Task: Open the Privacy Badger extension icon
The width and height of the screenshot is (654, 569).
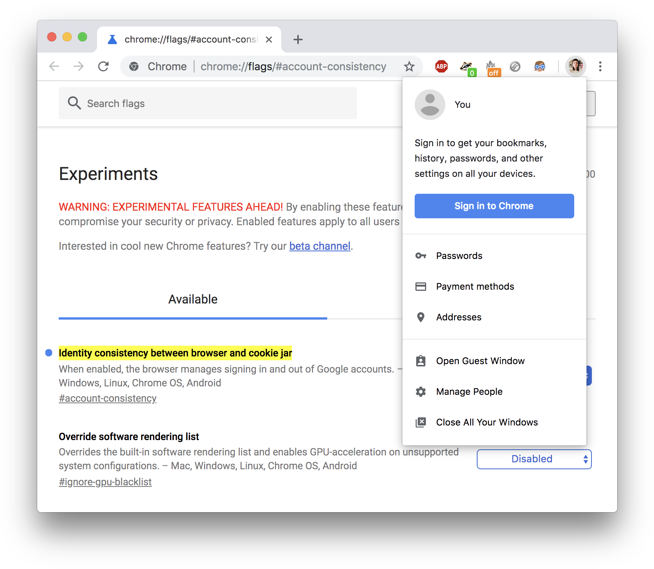Action: click(x=467, y=68)
